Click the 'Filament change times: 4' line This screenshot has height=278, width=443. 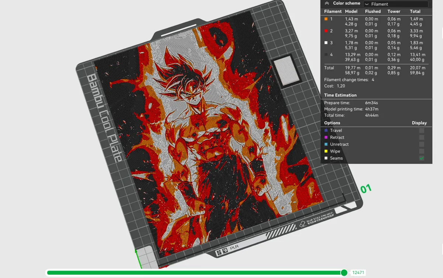(x=349, y=80)
